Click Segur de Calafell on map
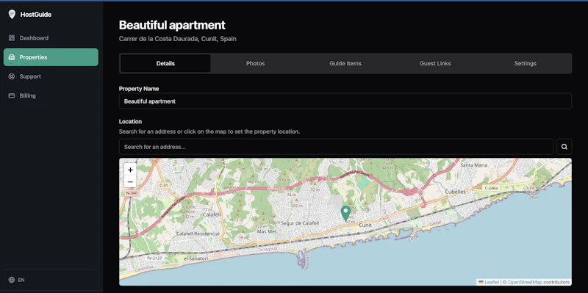Viewport: 588px width, 293px height. (300, 223)
